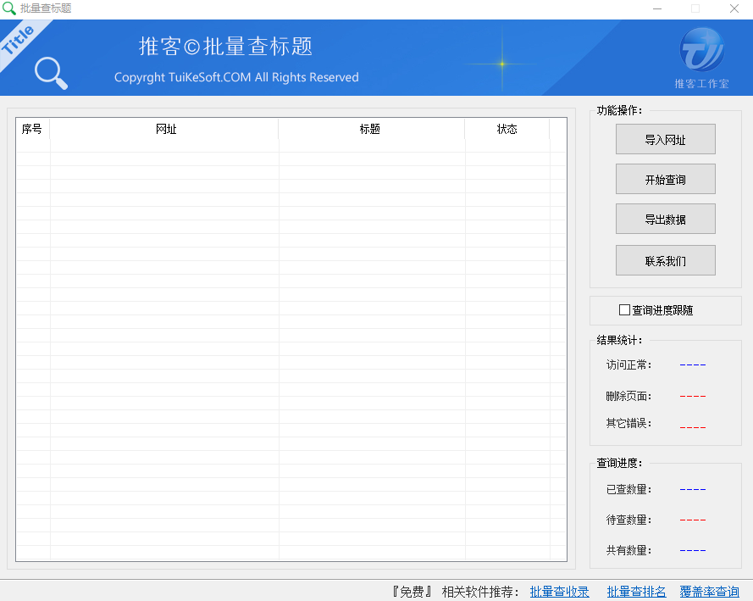Screen dimensions: 753x601
Task: Click the 联系我们 button
Action: [665, 260]
